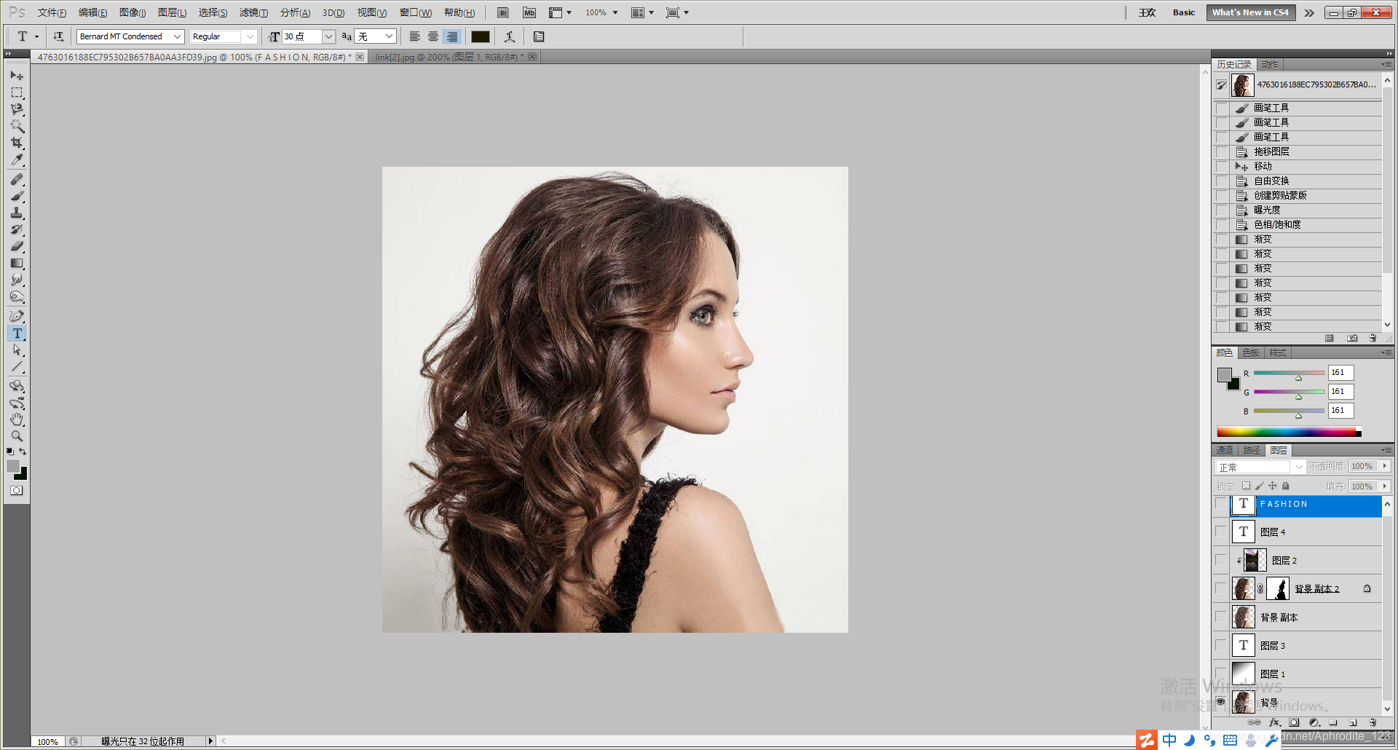Toggle visibility of 图层 3
The height and width of the screenshot is (750, 1398).
click(1221, 645)
